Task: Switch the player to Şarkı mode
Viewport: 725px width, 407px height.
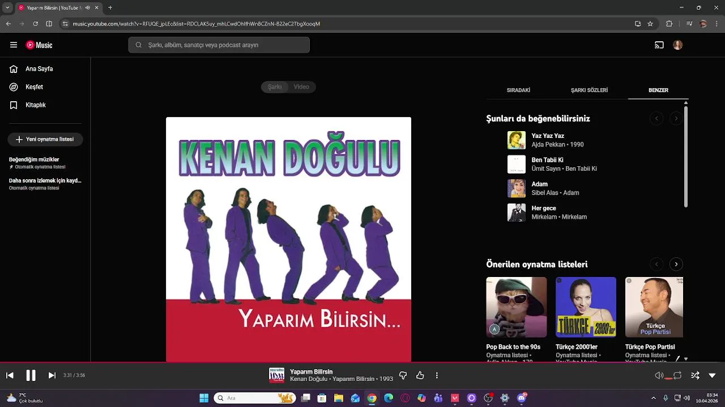Action: point(275,87)
